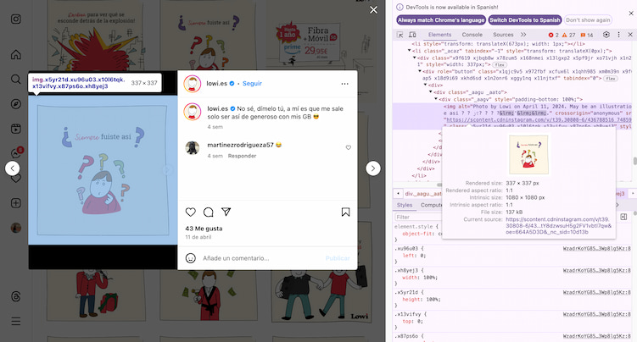Switch to the Elements tab

pyautogui.click(x=439, y=35)
